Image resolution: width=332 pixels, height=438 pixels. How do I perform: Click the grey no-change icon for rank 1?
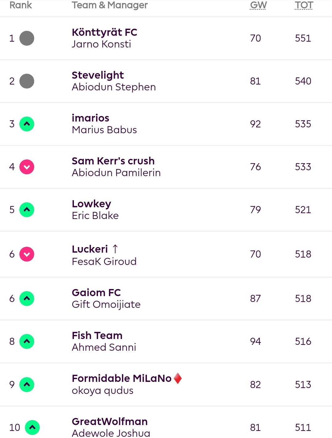point(27,38)
